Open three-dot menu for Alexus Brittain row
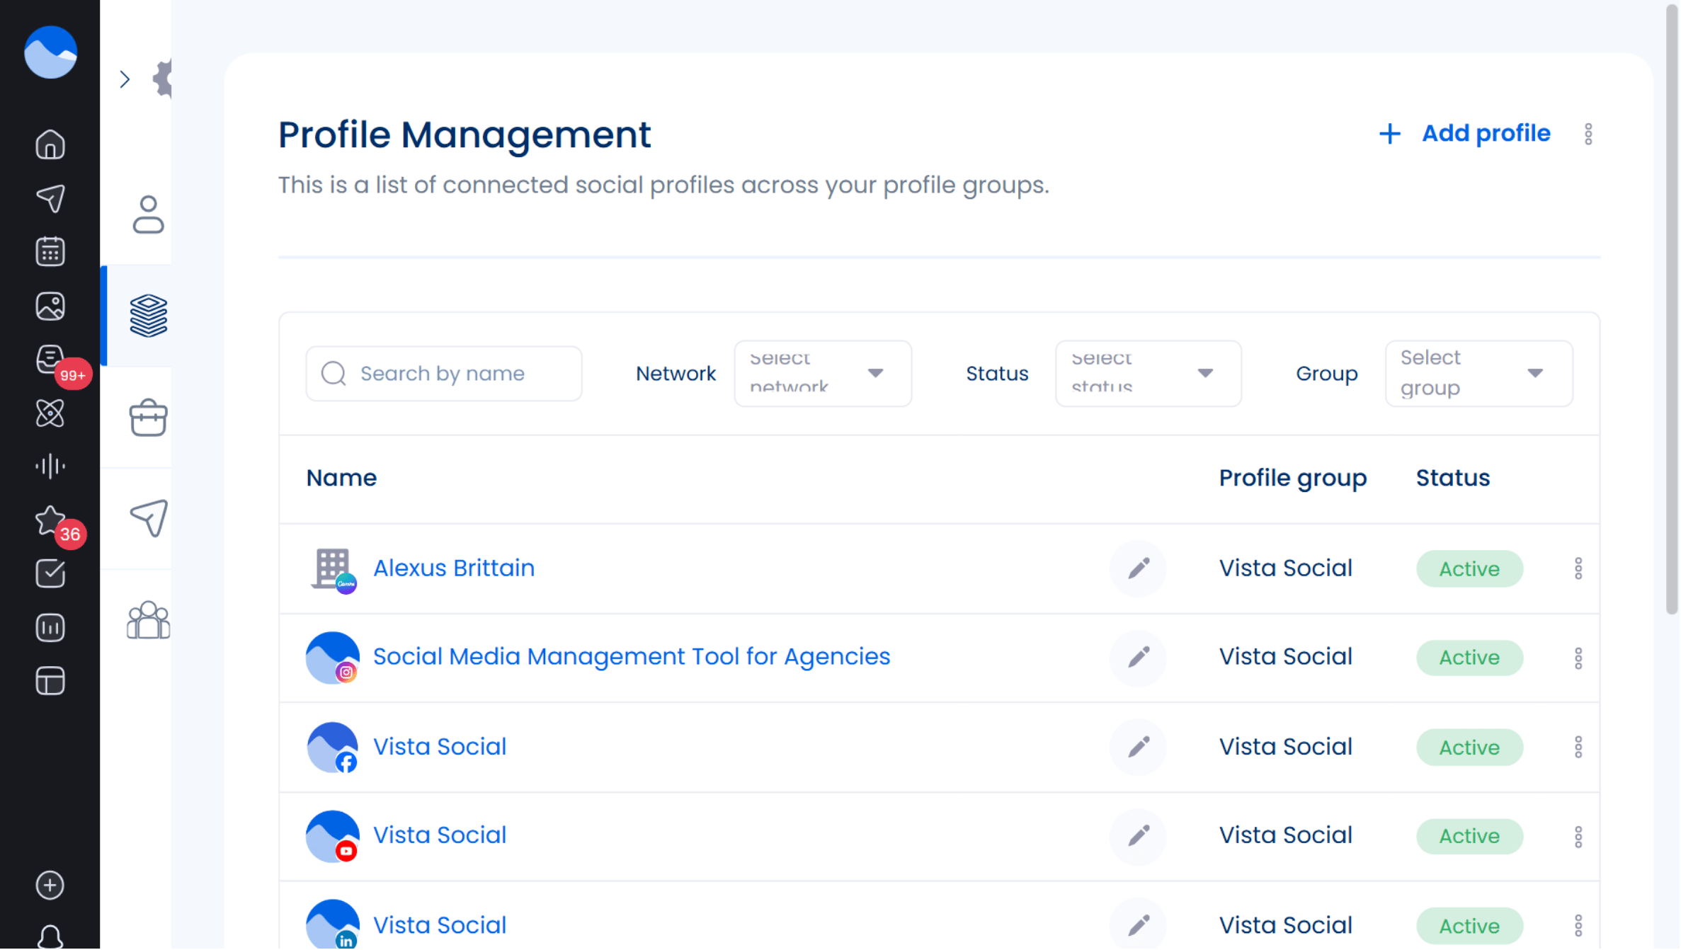 coord(1578,568)
